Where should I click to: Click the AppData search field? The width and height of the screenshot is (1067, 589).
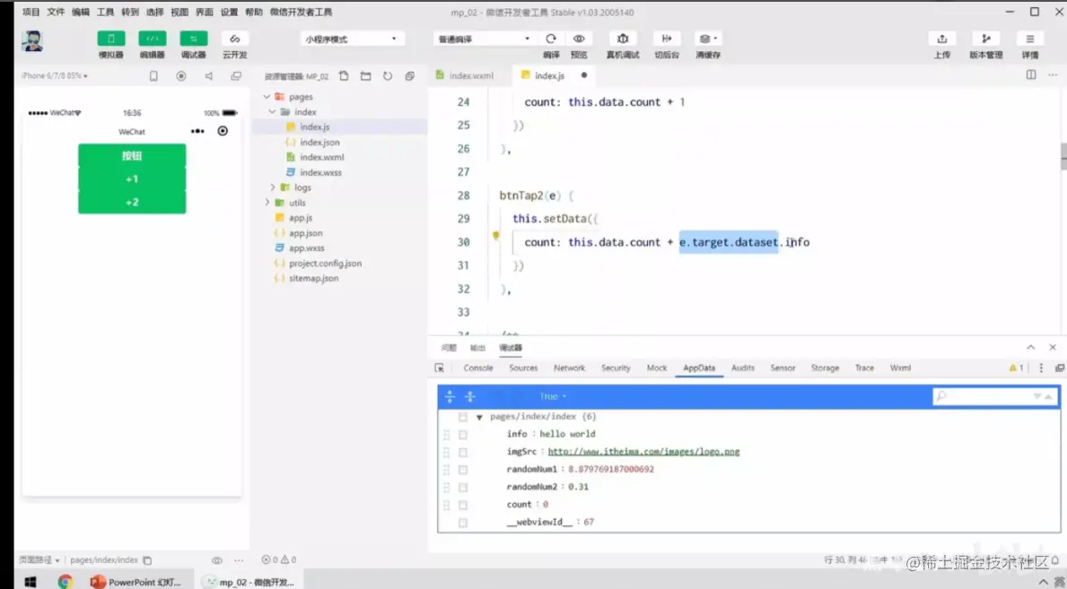point(995,396)
